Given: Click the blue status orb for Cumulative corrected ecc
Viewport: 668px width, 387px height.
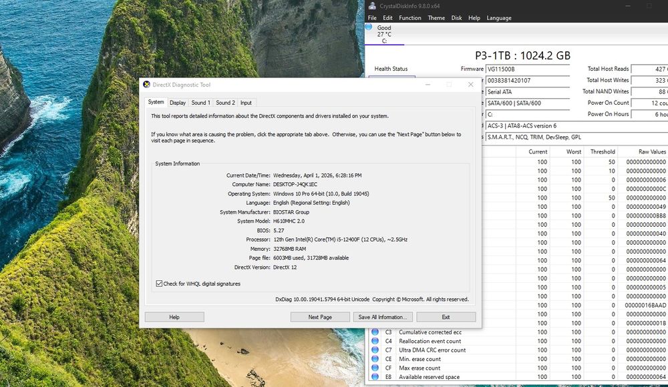Looking at the screenshot, I should 375,332.
